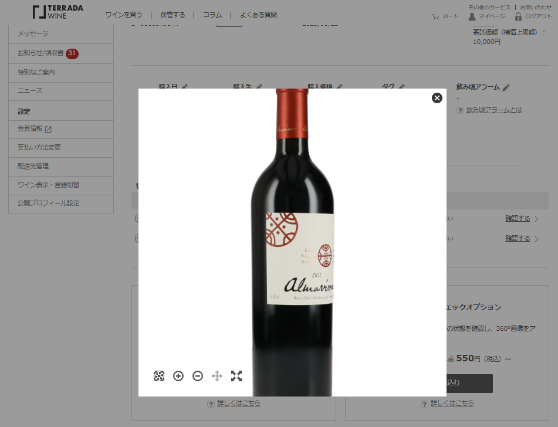Edit the 飲み頃アラーム with the pencil icon
This screenshot has width=558, height=427.
coord(506,87)
